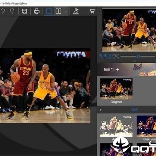This screenshot has height=156, width=156.
Task: Save the photo with floppy disk icon
Action: click(x=24, y=11)
